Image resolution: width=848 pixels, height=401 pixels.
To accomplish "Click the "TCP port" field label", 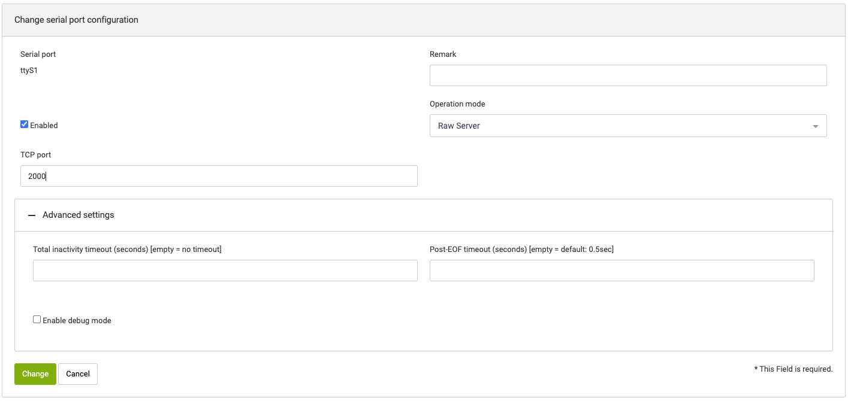I will point(35,155).
